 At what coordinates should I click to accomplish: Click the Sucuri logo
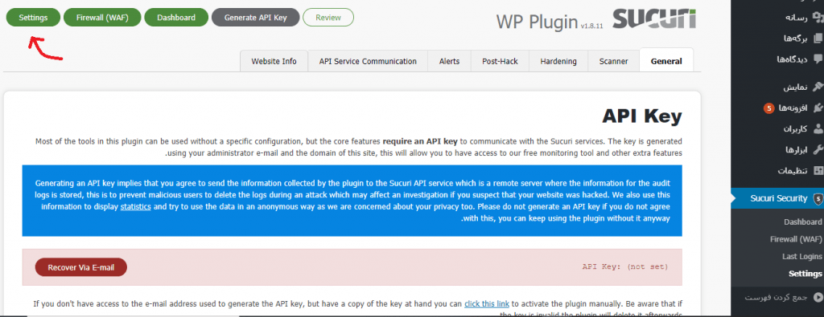tap(653, 18)
